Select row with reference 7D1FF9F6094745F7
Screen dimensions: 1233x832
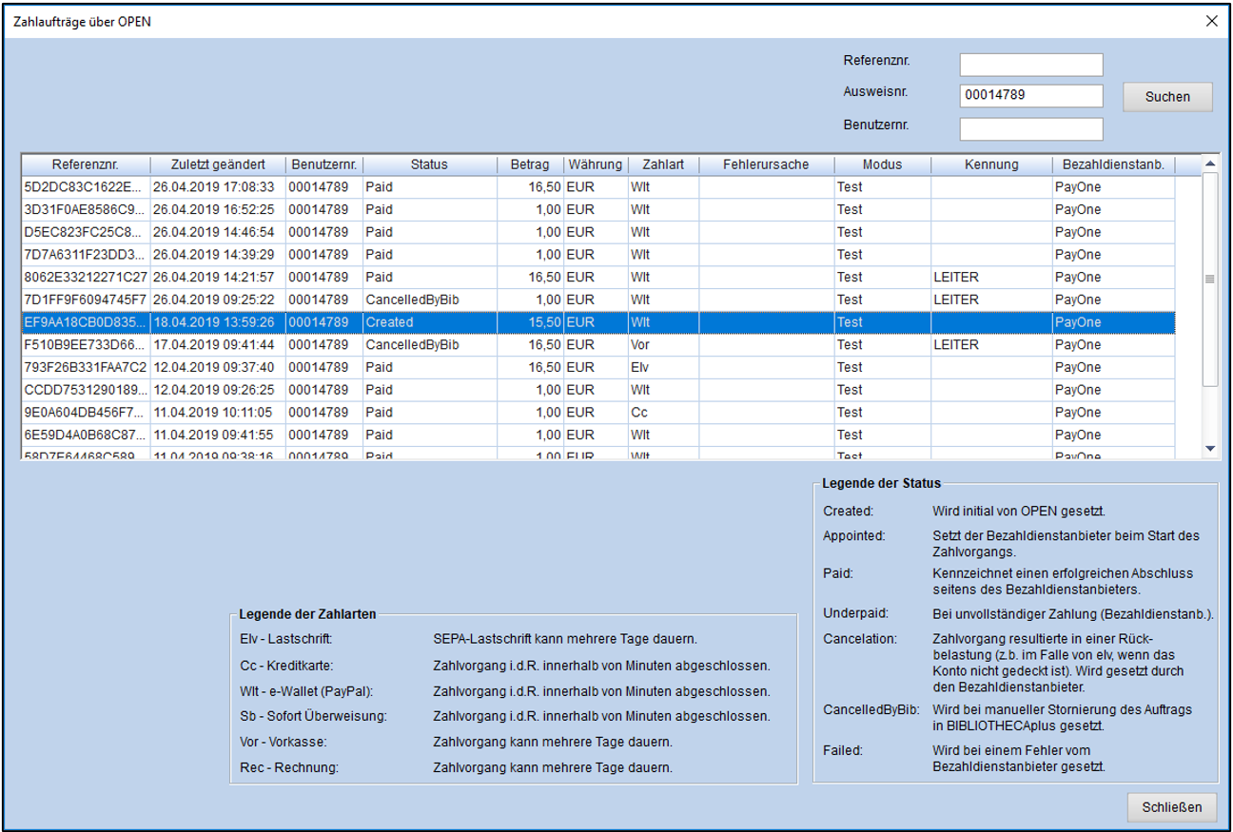tap(598, 300)
